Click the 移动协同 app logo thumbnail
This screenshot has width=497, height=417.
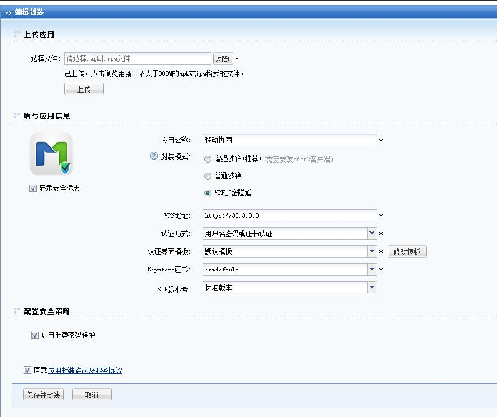[51, 154]
